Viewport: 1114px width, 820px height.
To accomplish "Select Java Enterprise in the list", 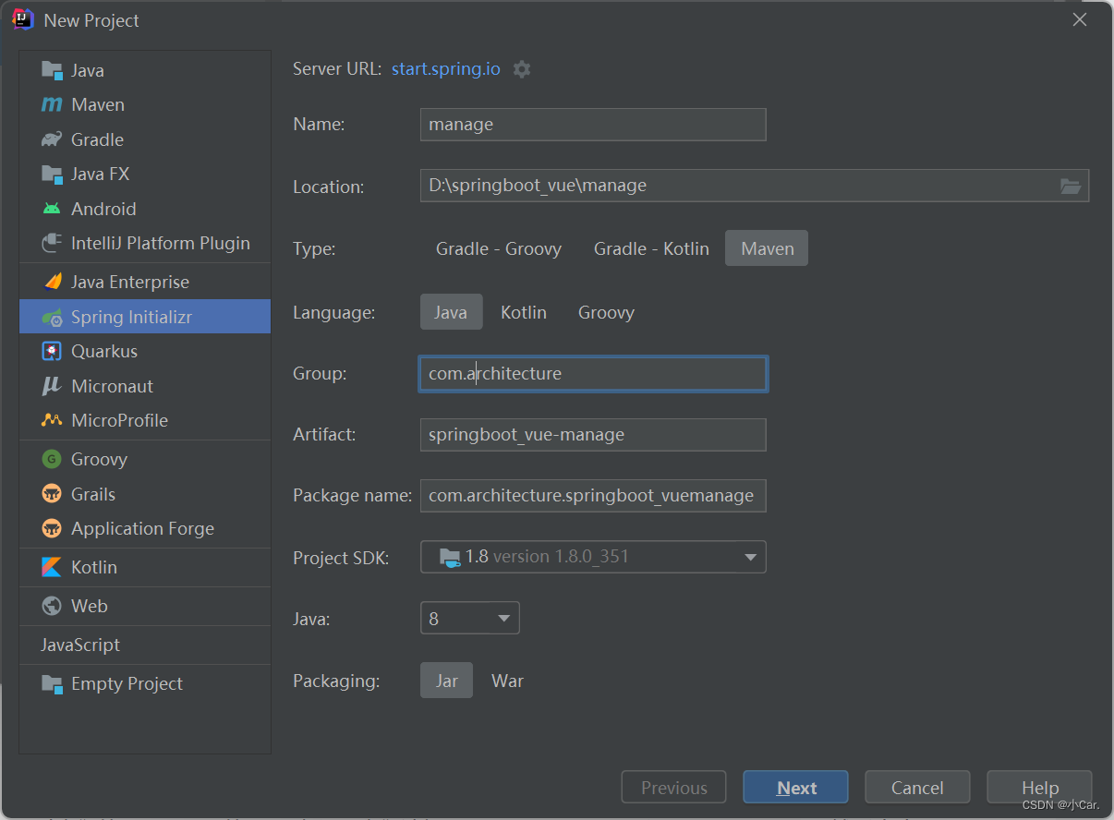I will click(145, 282).
